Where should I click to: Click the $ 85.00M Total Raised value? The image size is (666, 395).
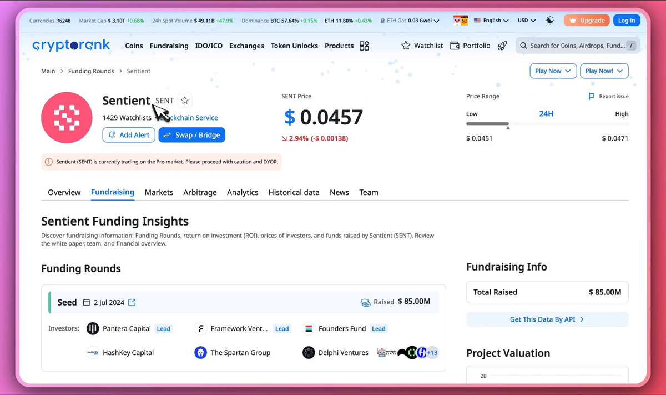[605, 292]
